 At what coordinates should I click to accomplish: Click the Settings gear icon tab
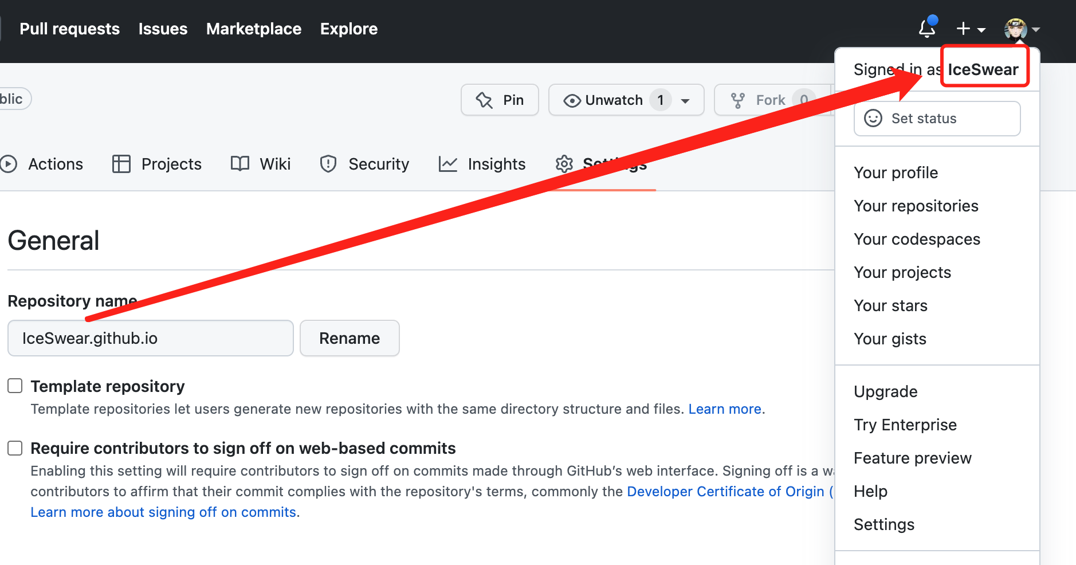pyautogui.click(x=564, y=164)
